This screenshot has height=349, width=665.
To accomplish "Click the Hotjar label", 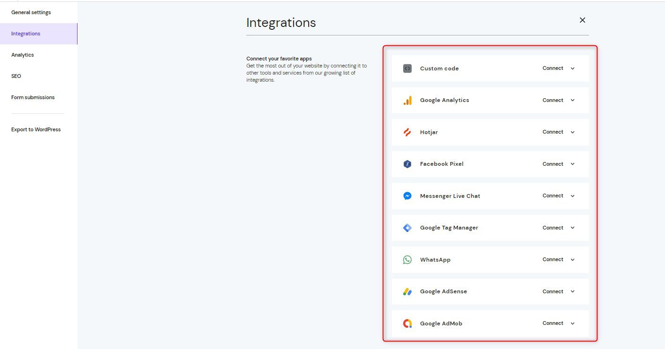I will (429, 132).
